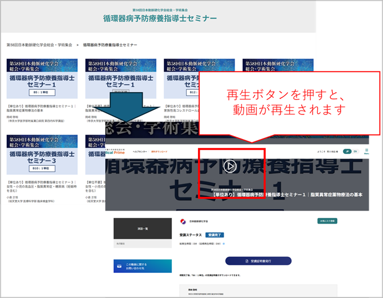Open first セミナー1 thumbnail with B5 badge

point(42,78)
